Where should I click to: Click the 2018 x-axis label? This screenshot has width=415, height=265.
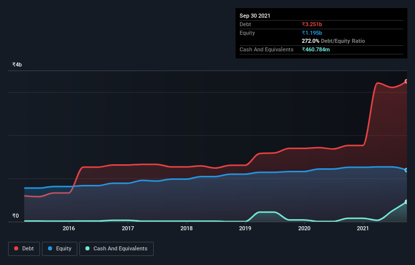(x=187, y=228)
